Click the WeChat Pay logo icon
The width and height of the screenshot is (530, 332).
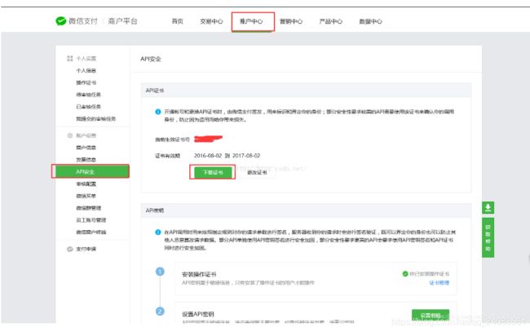coord(60,21)
